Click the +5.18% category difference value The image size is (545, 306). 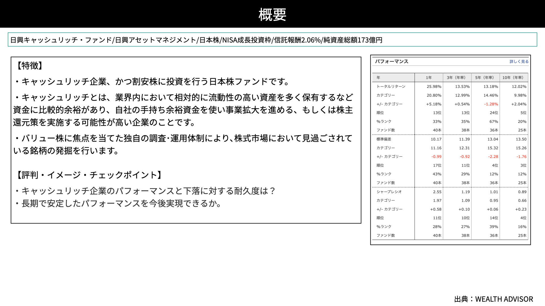click(434, 104)
